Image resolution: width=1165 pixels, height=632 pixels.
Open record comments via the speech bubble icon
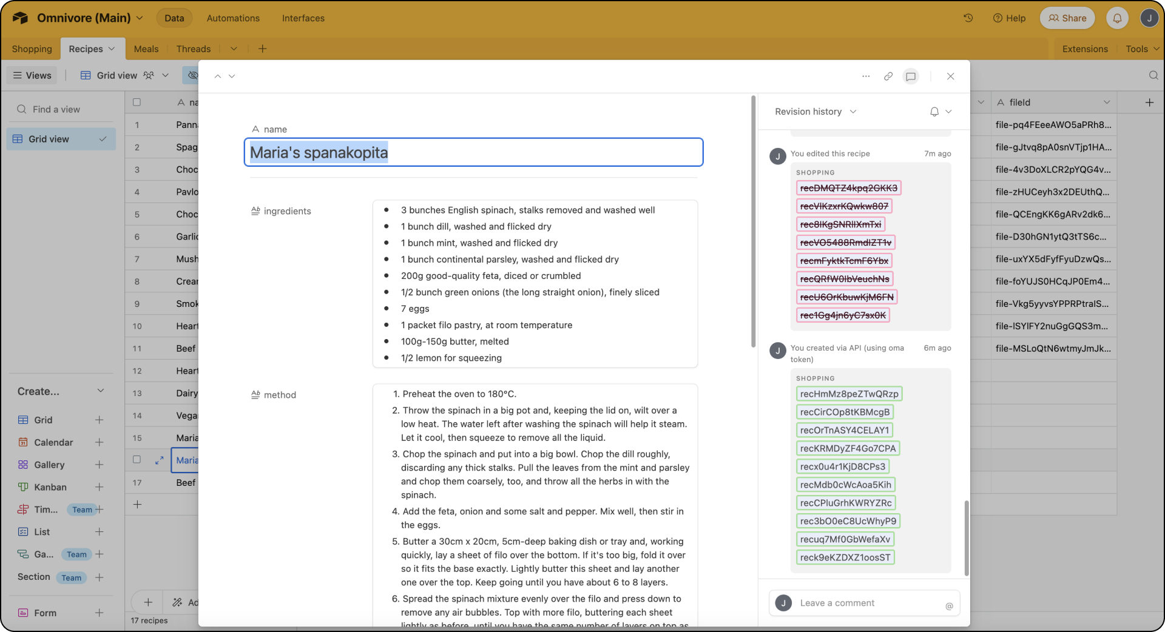(910, 76)
